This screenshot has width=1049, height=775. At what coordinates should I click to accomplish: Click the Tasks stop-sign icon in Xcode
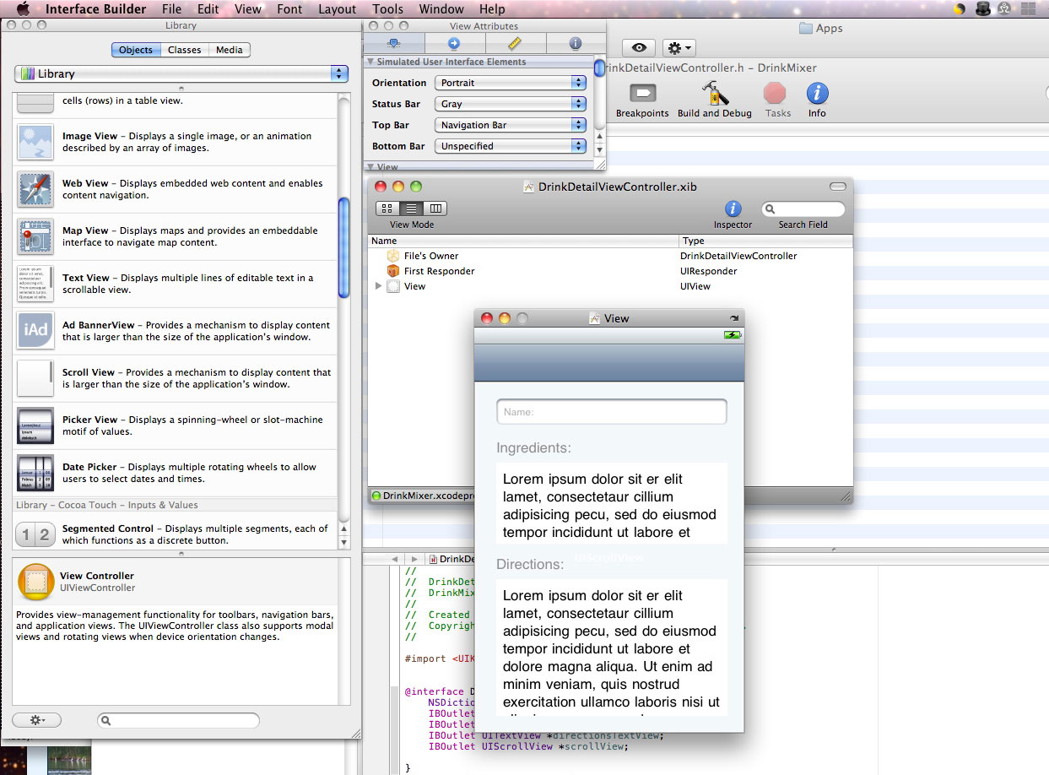(775, 93)
